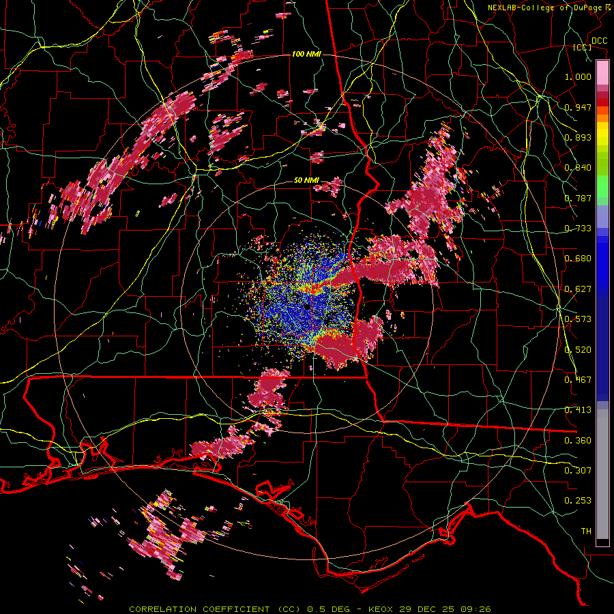Click the 100 NMI range ring label

pos(306,54)
